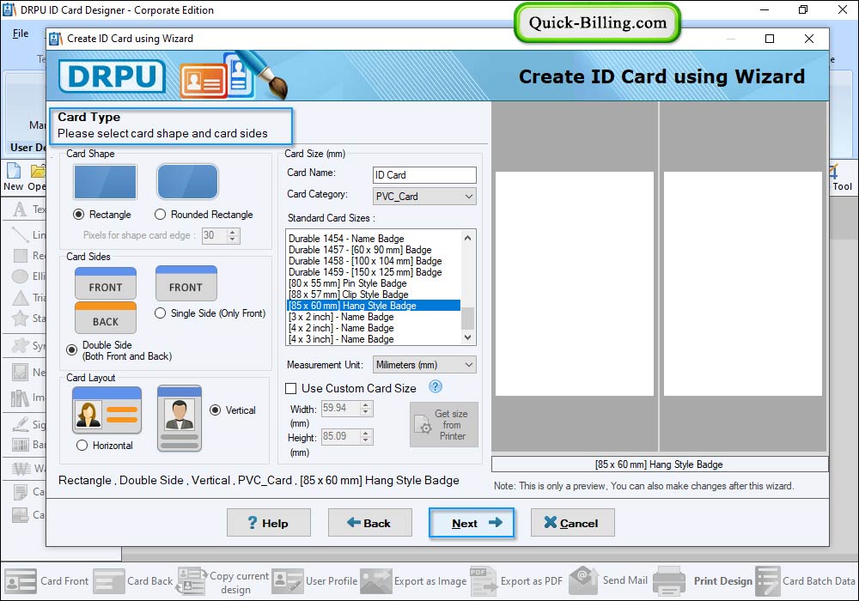
Task: Click New document icon in main toolbar
Action: (x=13, y=177)
